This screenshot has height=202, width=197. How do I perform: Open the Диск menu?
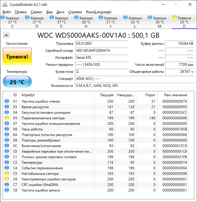point(60,12)
